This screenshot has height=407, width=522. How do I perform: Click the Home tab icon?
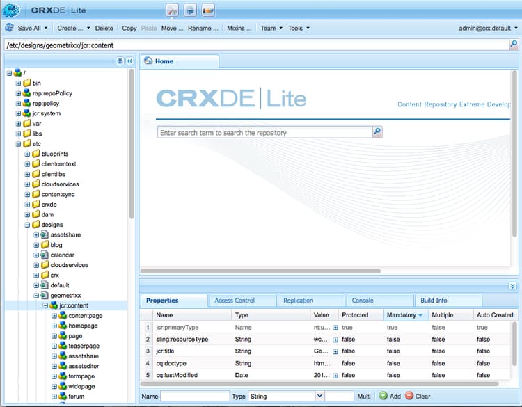point(148,61)
